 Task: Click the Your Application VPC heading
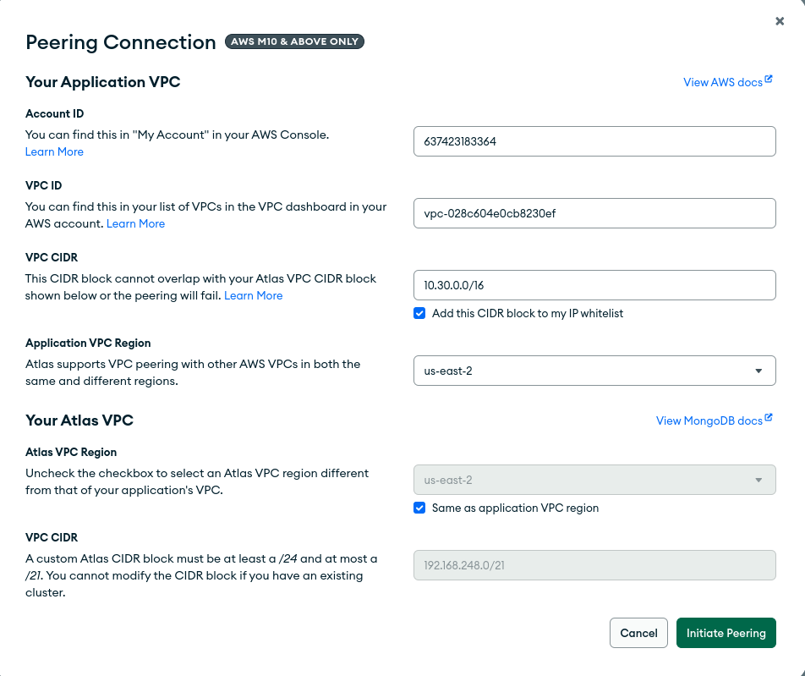click(x=102, y=82)
